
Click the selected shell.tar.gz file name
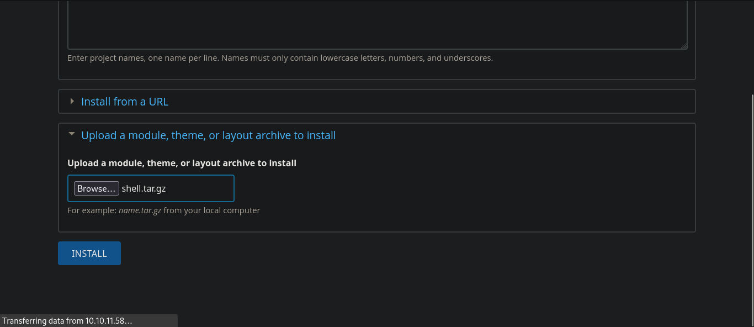tap(144, 188)
